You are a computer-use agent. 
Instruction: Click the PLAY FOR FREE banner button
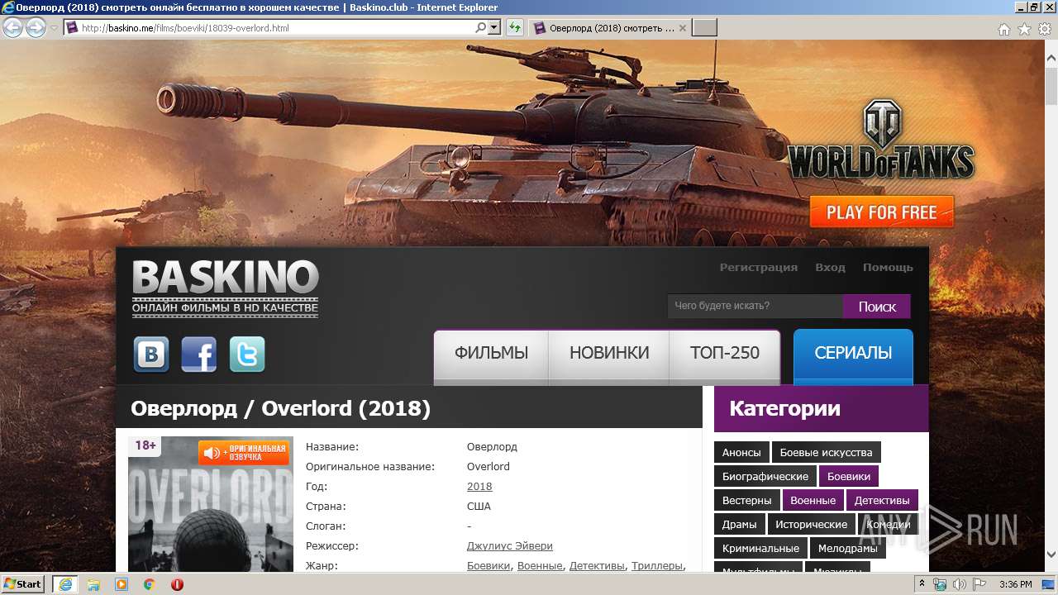tap(882, 212)
